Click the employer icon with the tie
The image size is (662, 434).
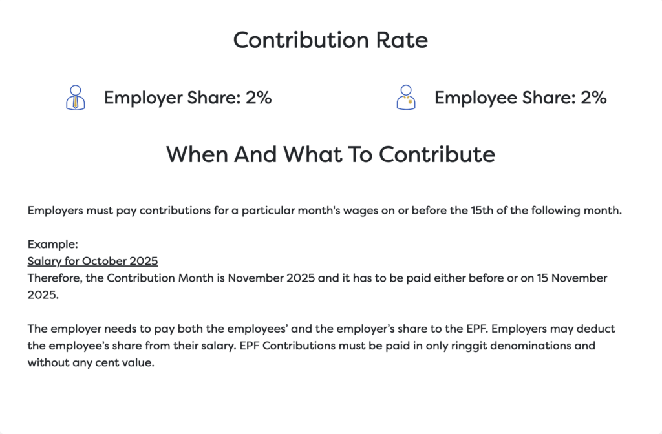(76, 98)
